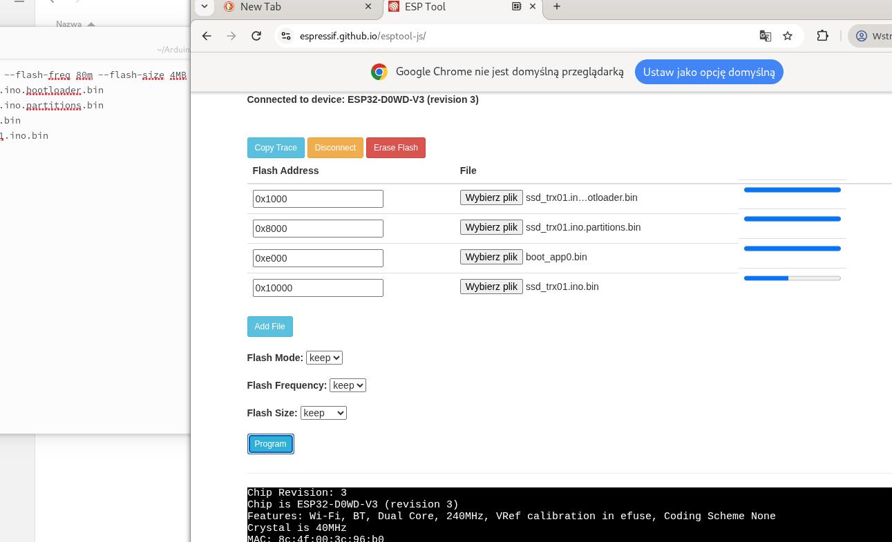Switch to the ESP Tool tab
This screenshot has height=542, width=892.
click(x=463, y=7)
